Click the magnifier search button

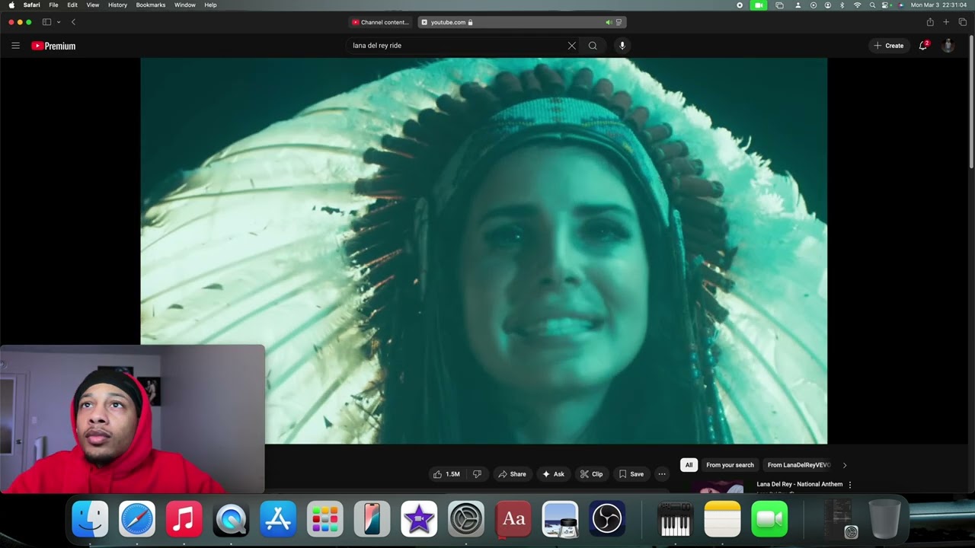point(593,46)
